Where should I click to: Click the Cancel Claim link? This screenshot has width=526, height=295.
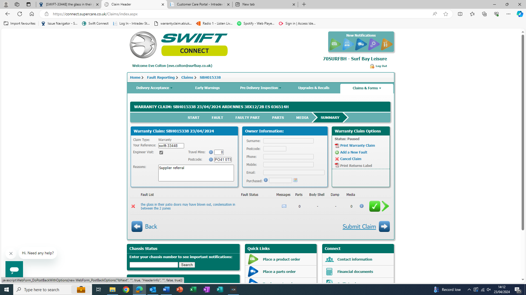(x=350, y=159)
